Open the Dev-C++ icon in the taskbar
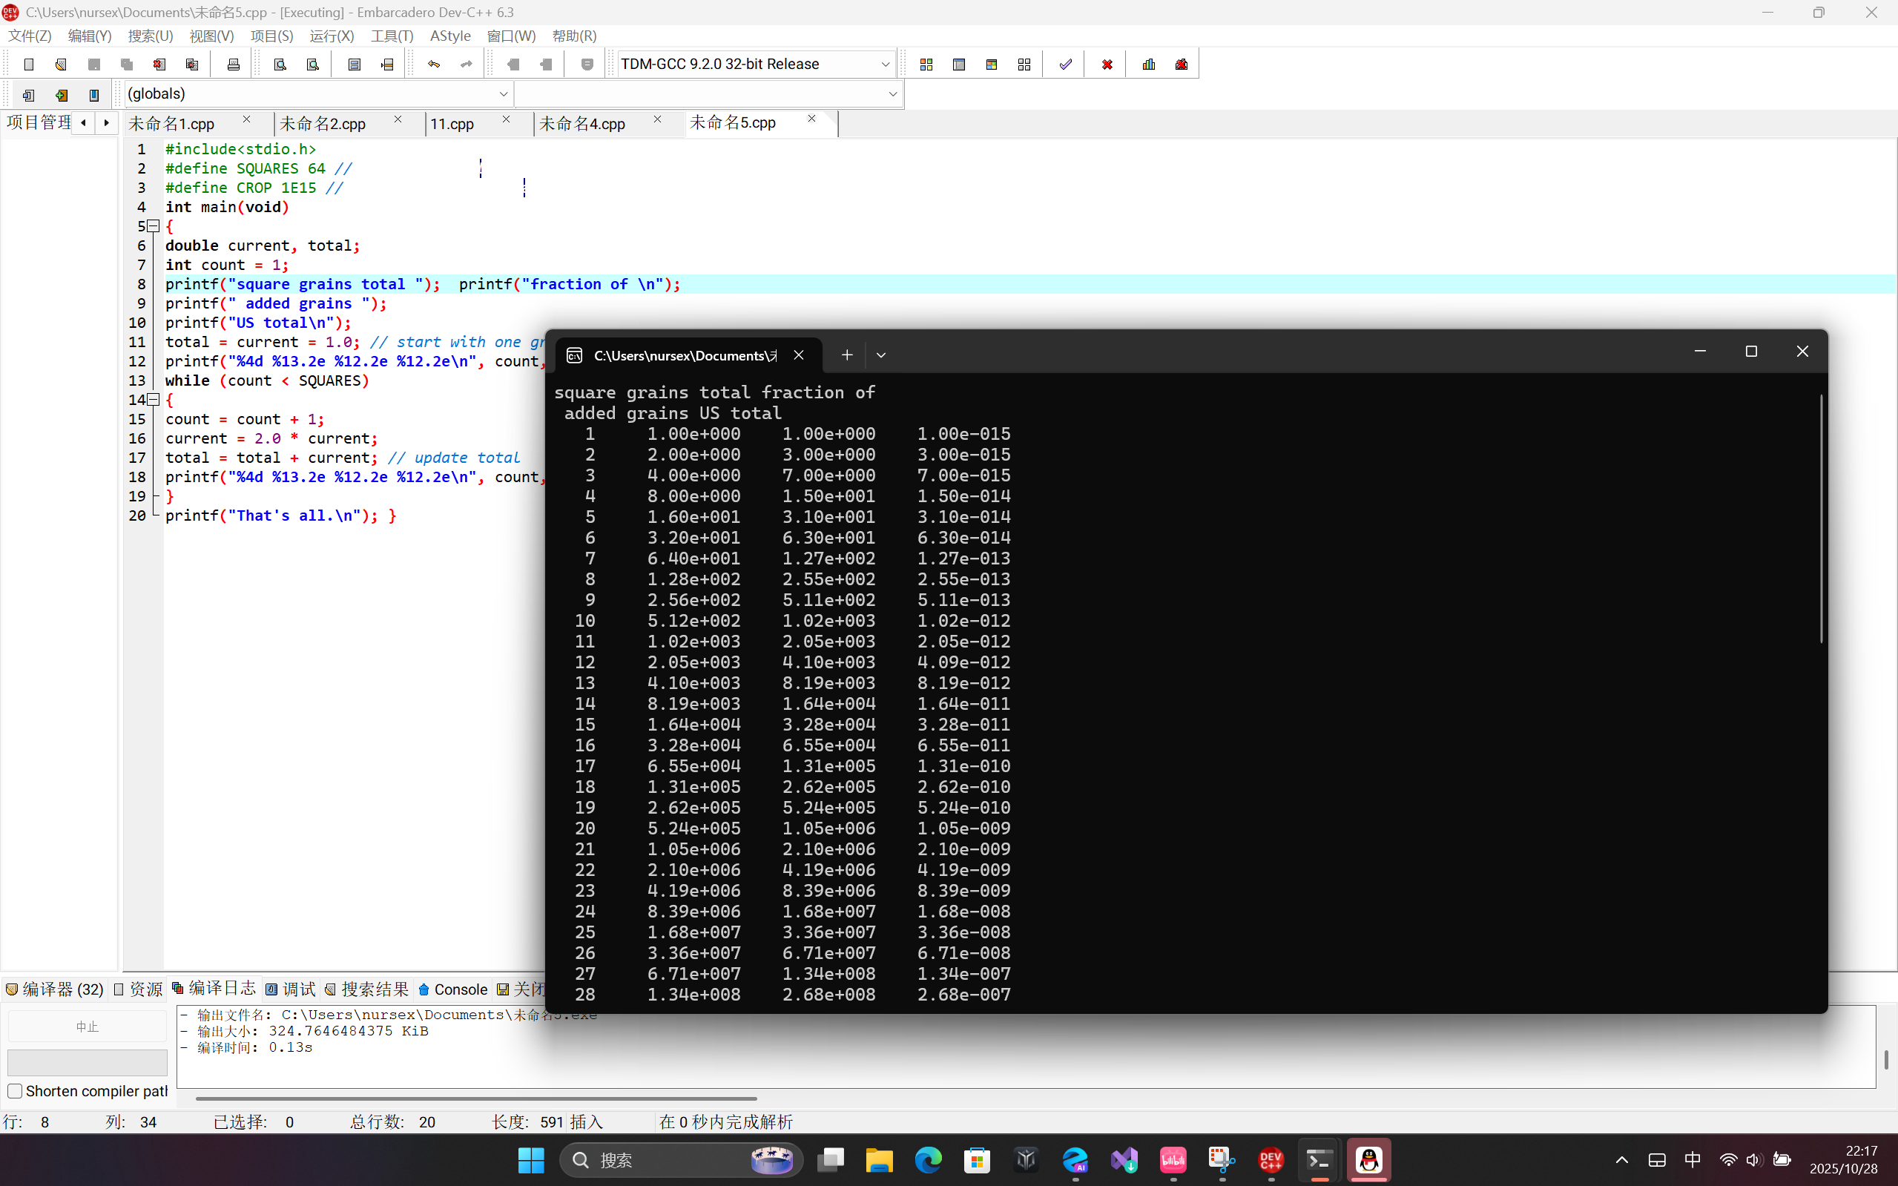This screenshot has height=1186, width=1898. pos(1271,1160)
